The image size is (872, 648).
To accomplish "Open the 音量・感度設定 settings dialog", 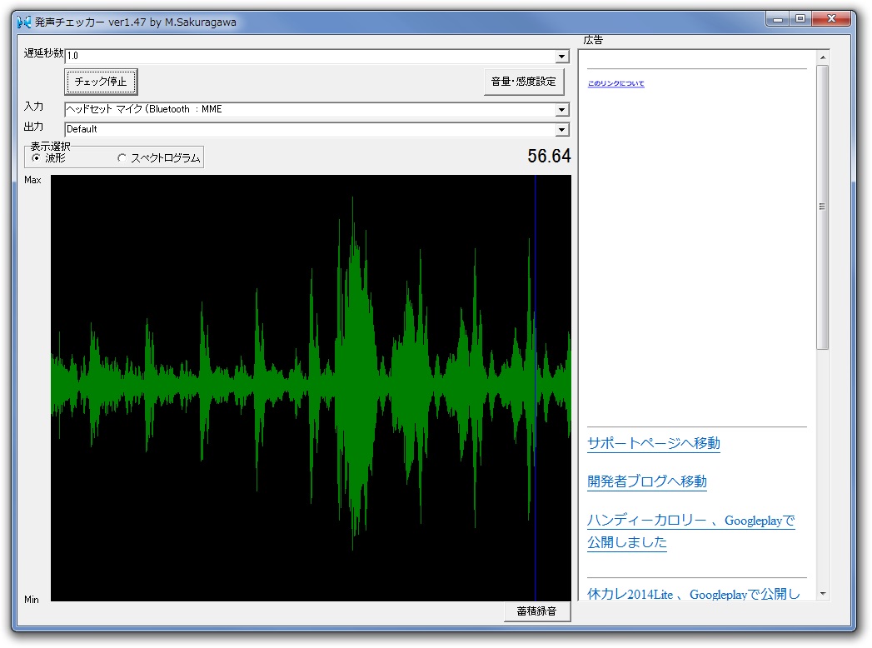I will [524, 82].
